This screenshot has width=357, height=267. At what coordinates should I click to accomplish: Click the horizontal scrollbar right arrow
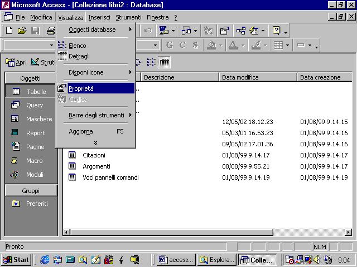(348, 232)
